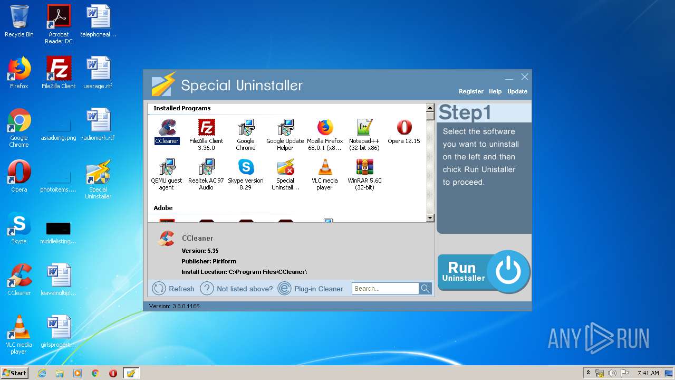Select the CCleaner desktop shortcut
Screen dimensions: 675x380
pyautogui.click(x=19, y=280)
